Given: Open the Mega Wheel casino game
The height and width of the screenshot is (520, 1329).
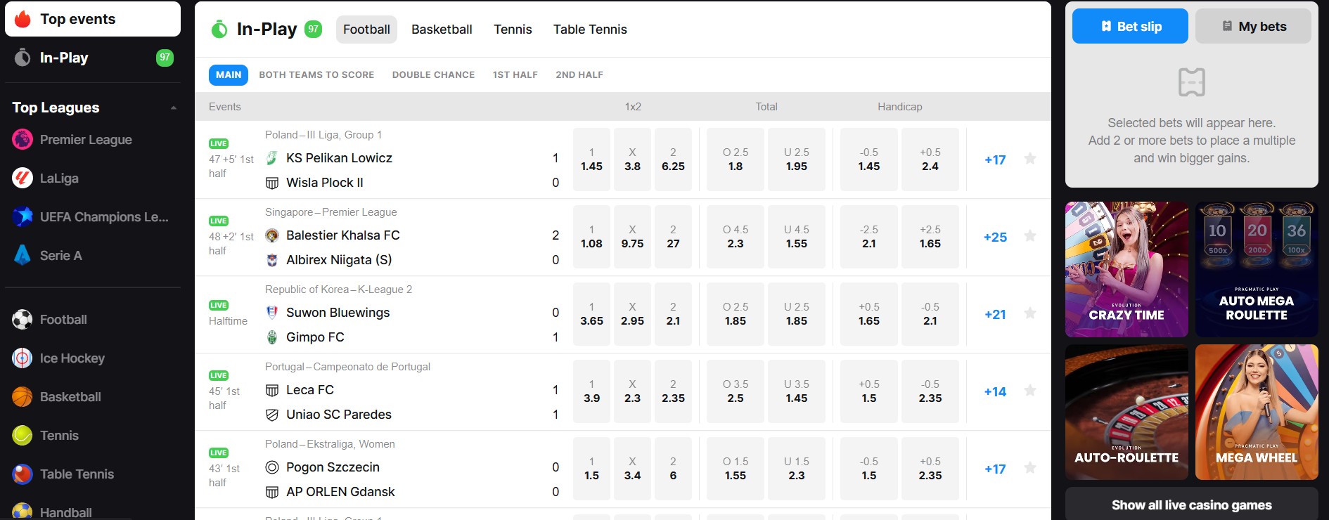Looking at the screenshot, I should point(1257,412).
